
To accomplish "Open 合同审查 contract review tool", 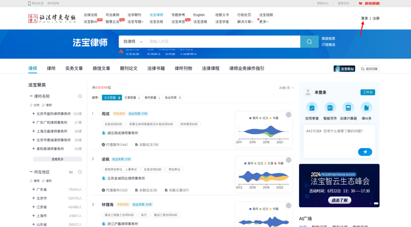I will (x=312, y=108).
